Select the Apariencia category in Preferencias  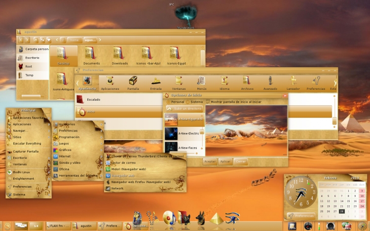87,83
